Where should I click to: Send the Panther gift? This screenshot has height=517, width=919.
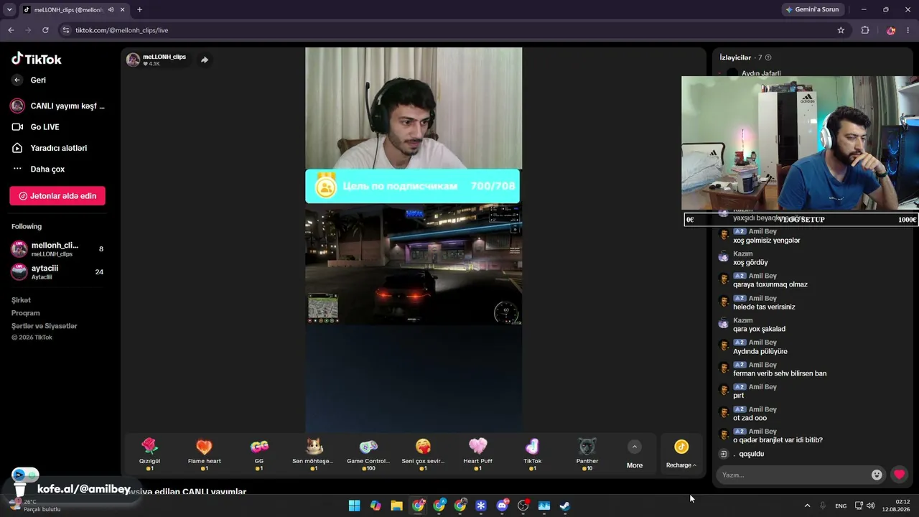[x=587, y=454]
